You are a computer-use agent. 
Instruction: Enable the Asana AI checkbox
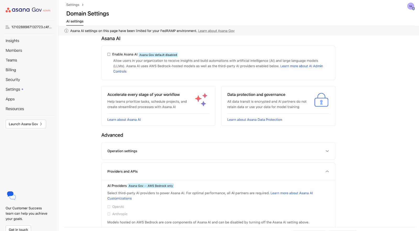[109, 54]
